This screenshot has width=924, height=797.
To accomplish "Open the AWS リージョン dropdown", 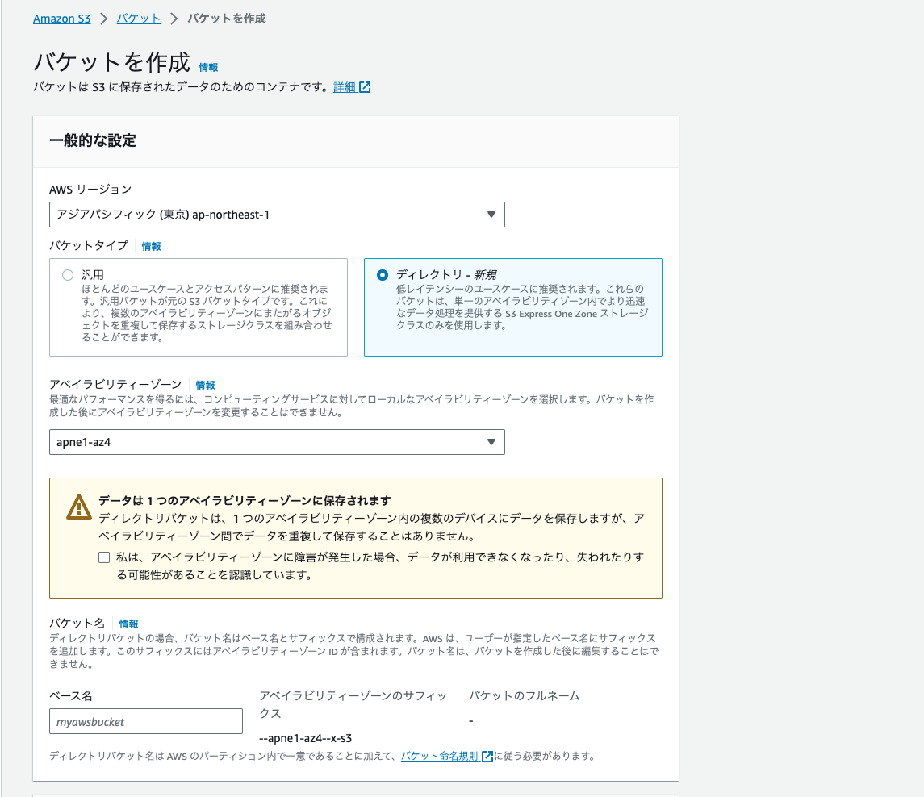I will [277, 215].
